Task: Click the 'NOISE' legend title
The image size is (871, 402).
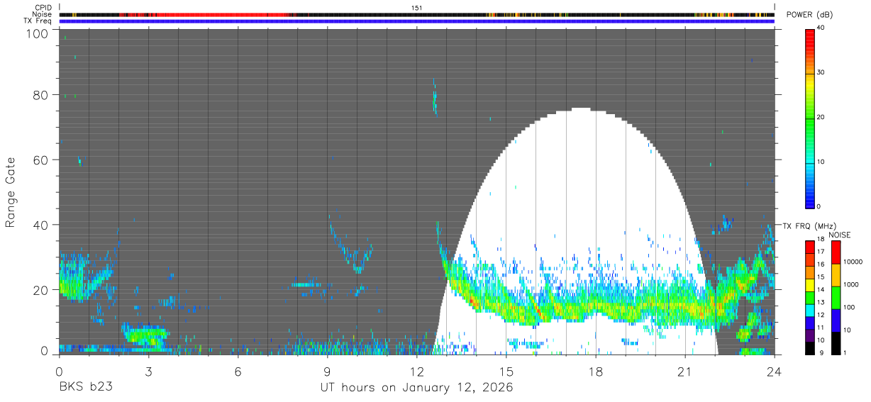Action: tap(839, 235)
